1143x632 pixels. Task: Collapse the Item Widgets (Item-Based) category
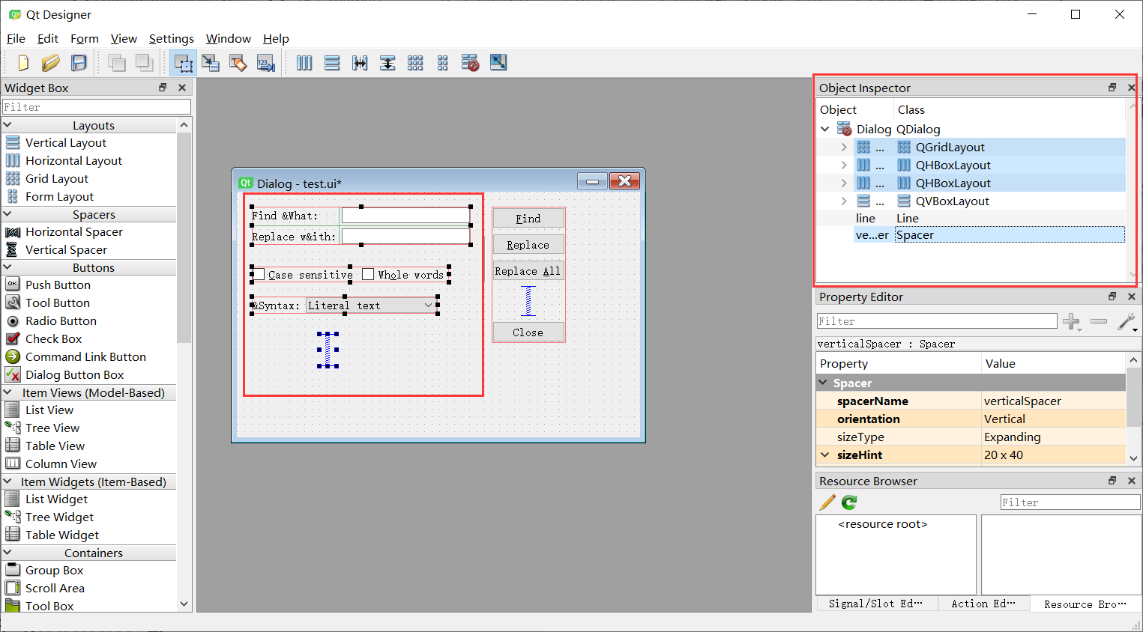(7, 481)
